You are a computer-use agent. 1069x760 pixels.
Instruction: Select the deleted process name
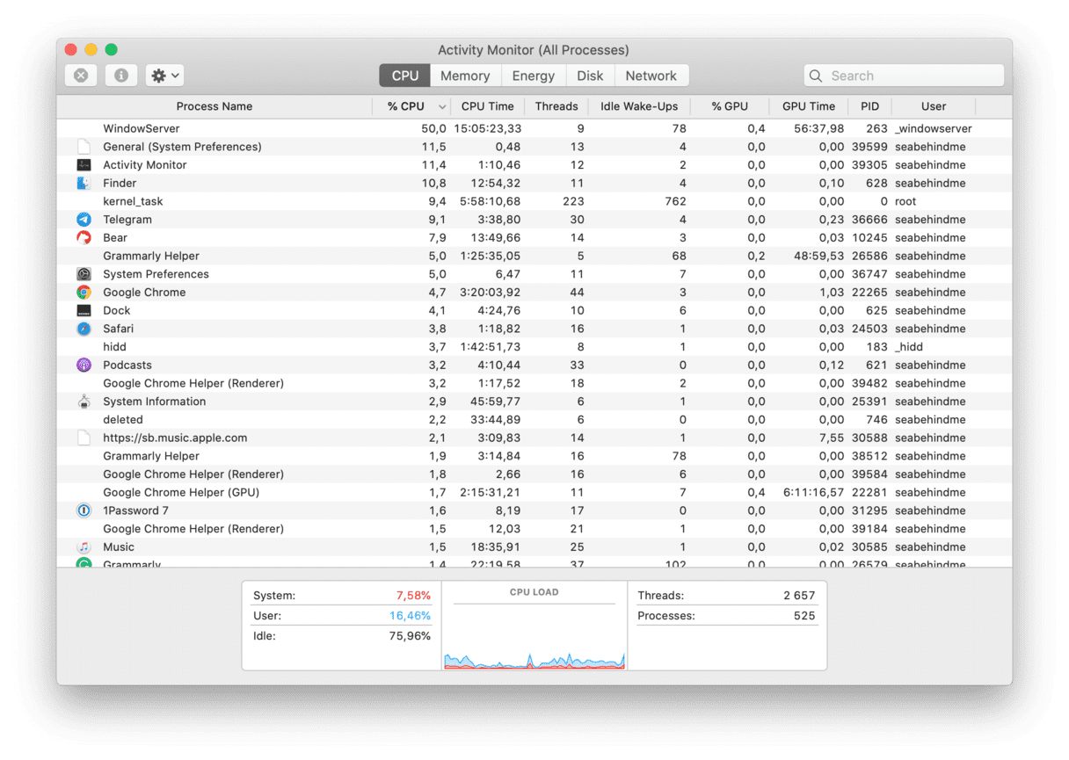point(123,419)
